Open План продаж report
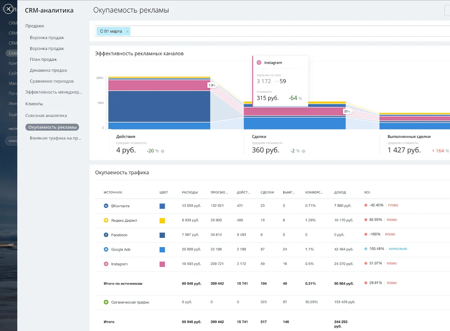Screen dimensions: 450x331 [43, 59]
